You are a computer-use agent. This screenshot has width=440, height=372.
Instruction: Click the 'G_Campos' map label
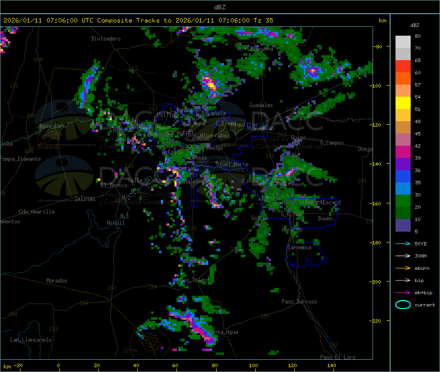point(332,143)
